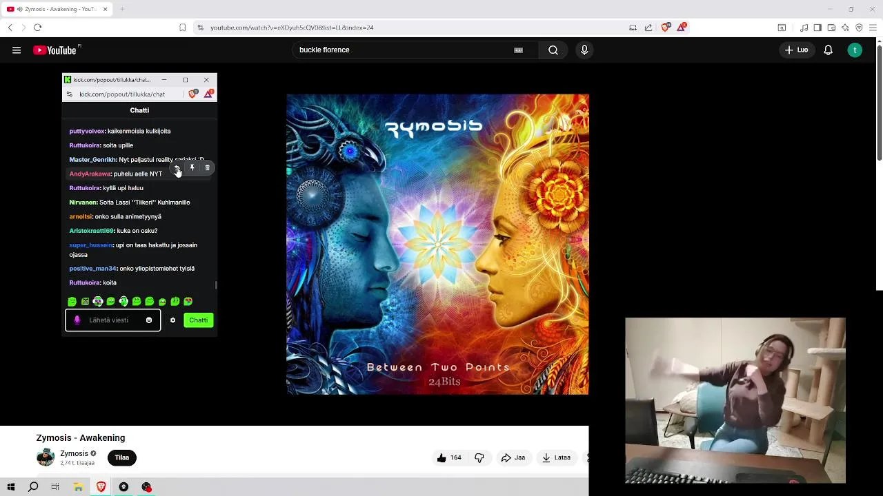The height and width of the screenshot is (496, 883).
Task: Open Leo AI sparkle icon
Action: (845, 28)
